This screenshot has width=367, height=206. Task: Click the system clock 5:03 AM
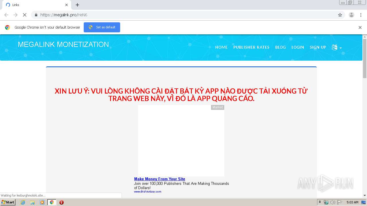(352, 202)
